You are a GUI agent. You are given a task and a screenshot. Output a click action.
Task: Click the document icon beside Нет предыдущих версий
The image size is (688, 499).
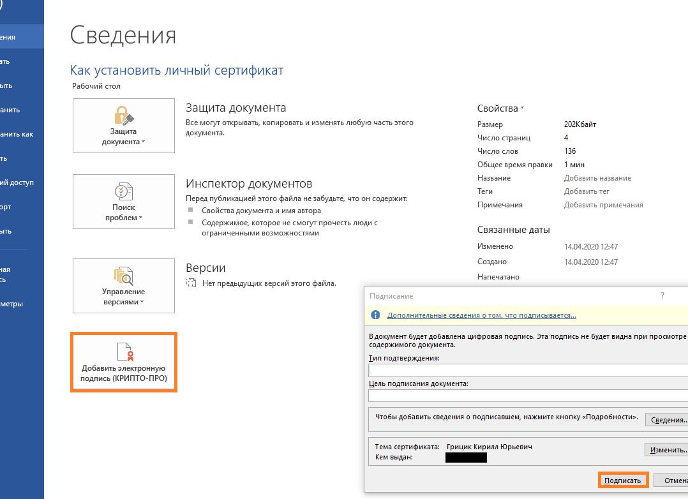pos(191,283)
